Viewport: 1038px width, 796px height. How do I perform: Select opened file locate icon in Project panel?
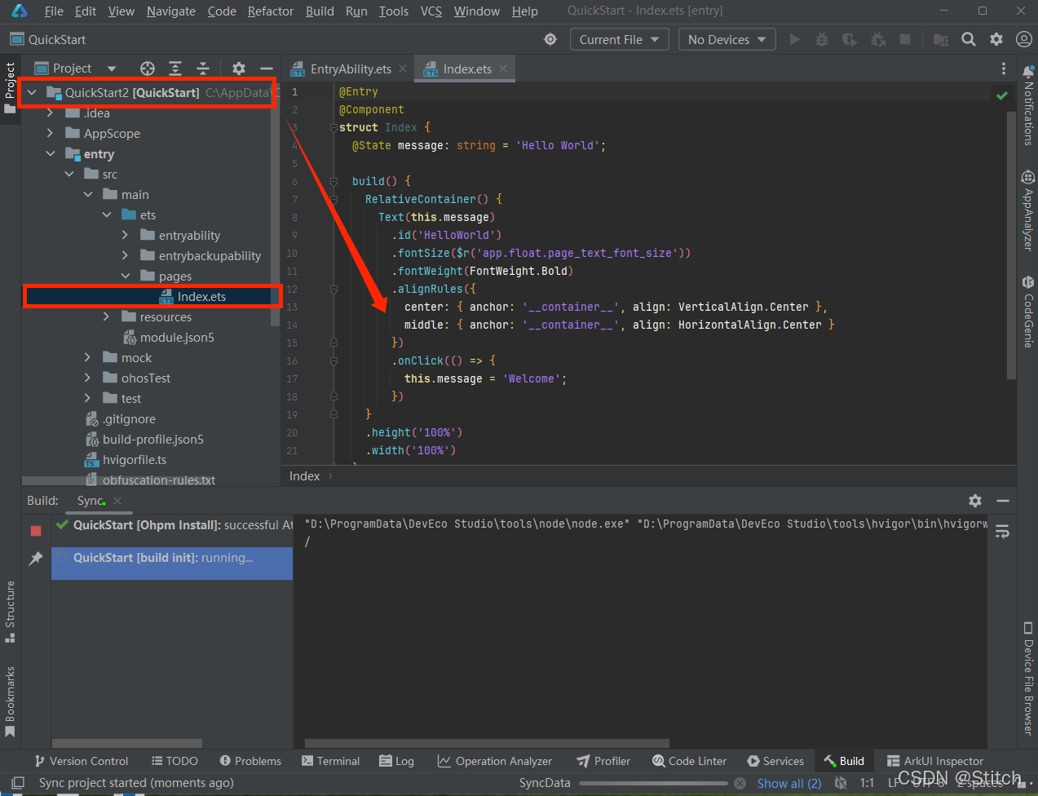(x=148, y=69)
